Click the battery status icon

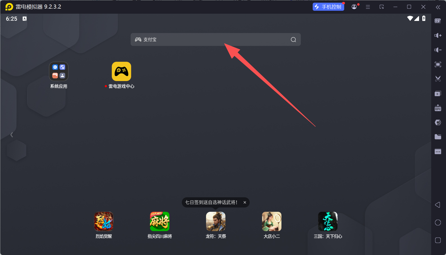(424, 18)
